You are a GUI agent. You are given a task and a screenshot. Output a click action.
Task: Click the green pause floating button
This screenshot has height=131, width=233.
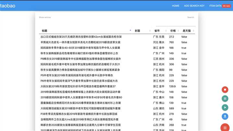click(225, 99)
